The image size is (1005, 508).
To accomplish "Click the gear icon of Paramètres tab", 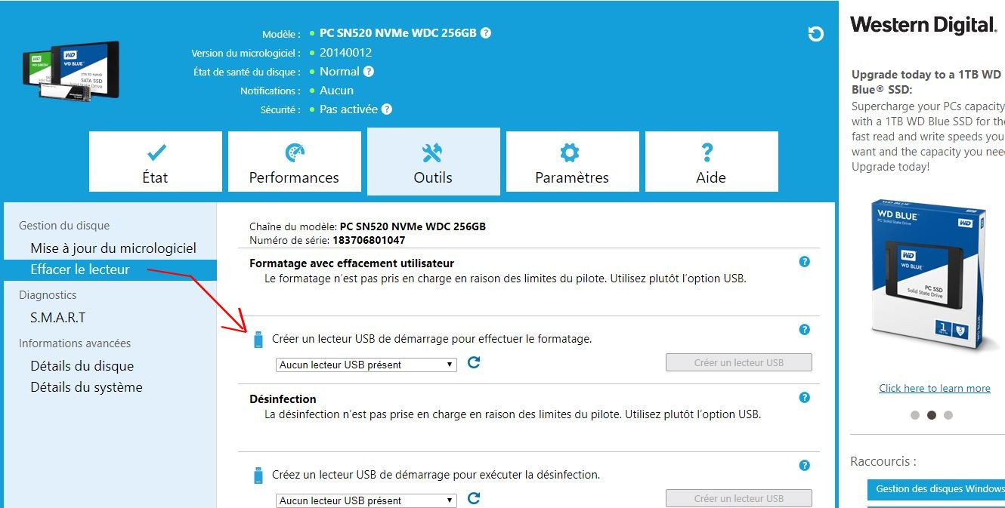I will 570,153.
